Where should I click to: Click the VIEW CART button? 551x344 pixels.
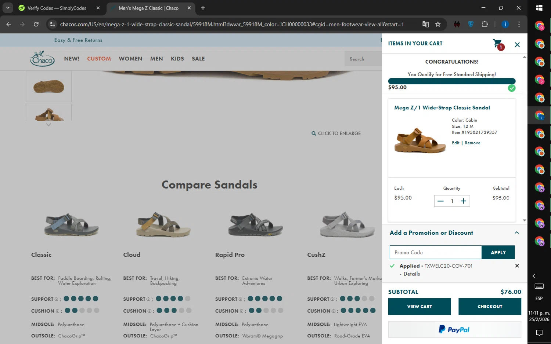click(x=419, y=307)
